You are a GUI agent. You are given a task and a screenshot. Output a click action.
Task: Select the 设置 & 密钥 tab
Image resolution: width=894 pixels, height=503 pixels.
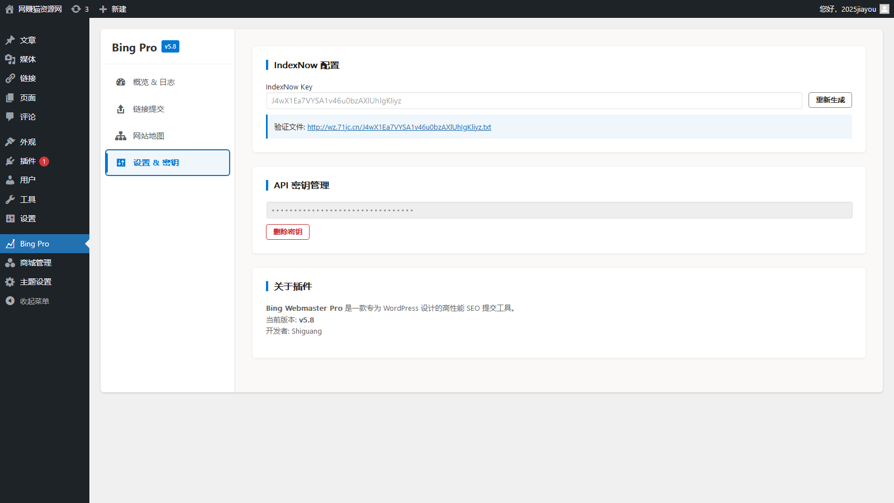click(156, 163)
